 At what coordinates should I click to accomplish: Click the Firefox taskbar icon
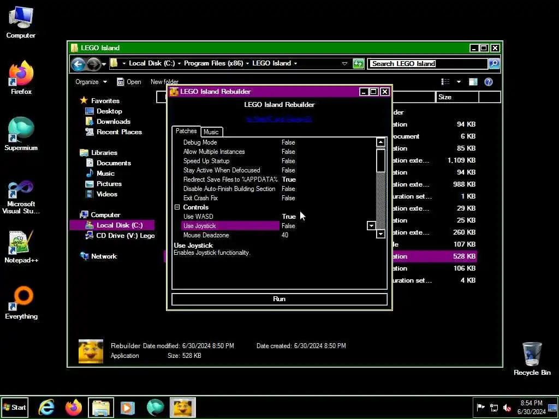(x=74, y=407)
